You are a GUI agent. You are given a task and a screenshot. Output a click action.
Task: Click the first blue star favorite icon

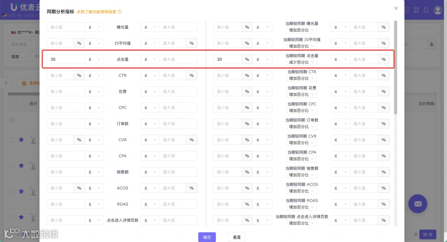22,140
